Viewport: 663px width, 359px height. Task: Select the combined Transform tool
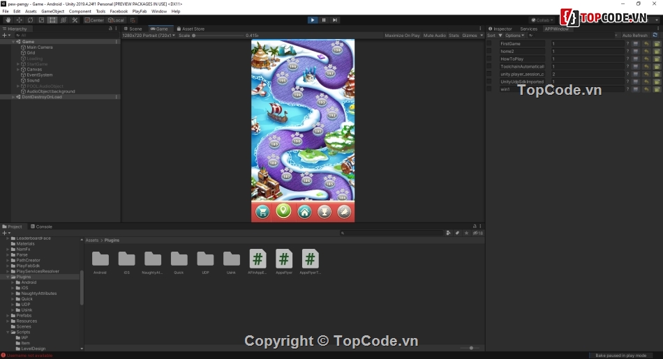point(64,20)
